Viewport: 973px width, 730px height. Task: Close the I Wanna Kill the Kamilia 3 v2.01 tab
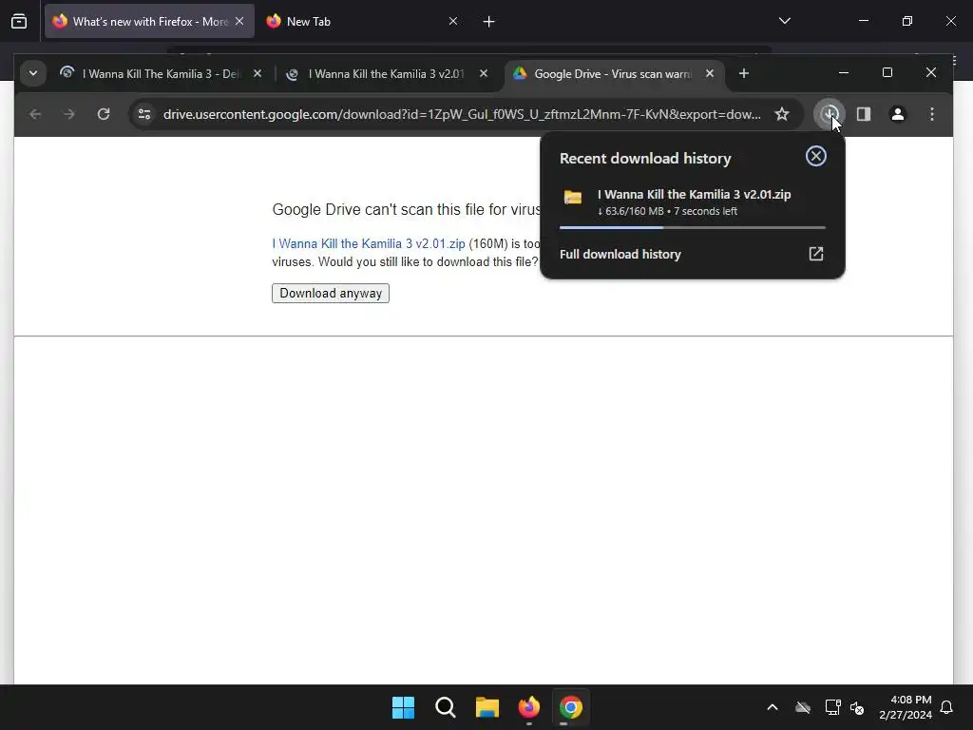pyautogui.click(x=484, y=74)
